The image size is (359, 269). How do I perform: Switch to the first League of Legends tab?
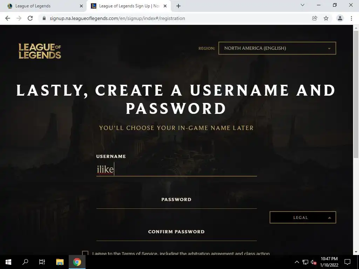pos(43,6)
